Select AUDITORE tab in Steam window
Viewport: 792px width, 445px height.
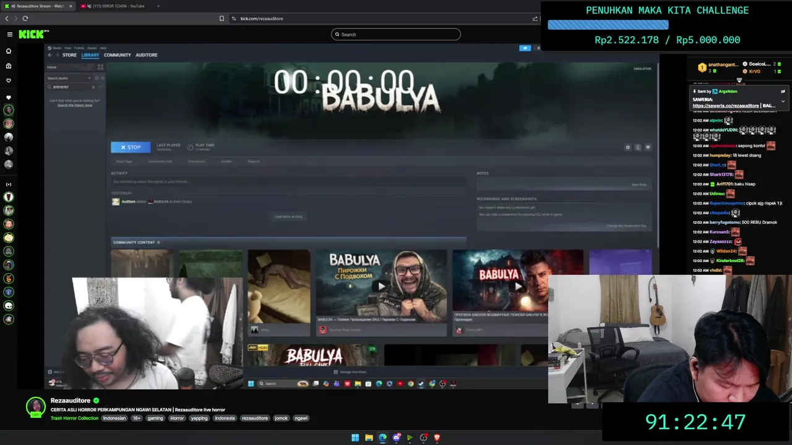coord(147,55)
